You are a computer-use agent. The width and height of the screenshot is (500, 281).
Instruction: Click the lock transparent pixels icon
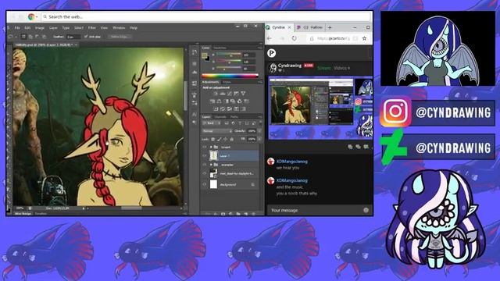[212, 139]
